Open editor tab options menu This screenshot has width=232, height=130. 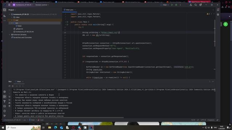213,10
